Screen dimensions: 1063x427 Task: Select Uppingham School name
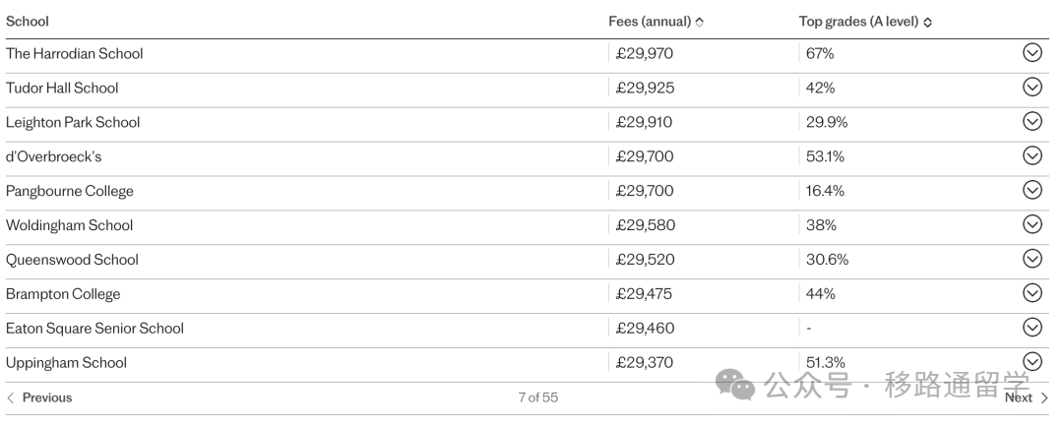click(67, 363)
